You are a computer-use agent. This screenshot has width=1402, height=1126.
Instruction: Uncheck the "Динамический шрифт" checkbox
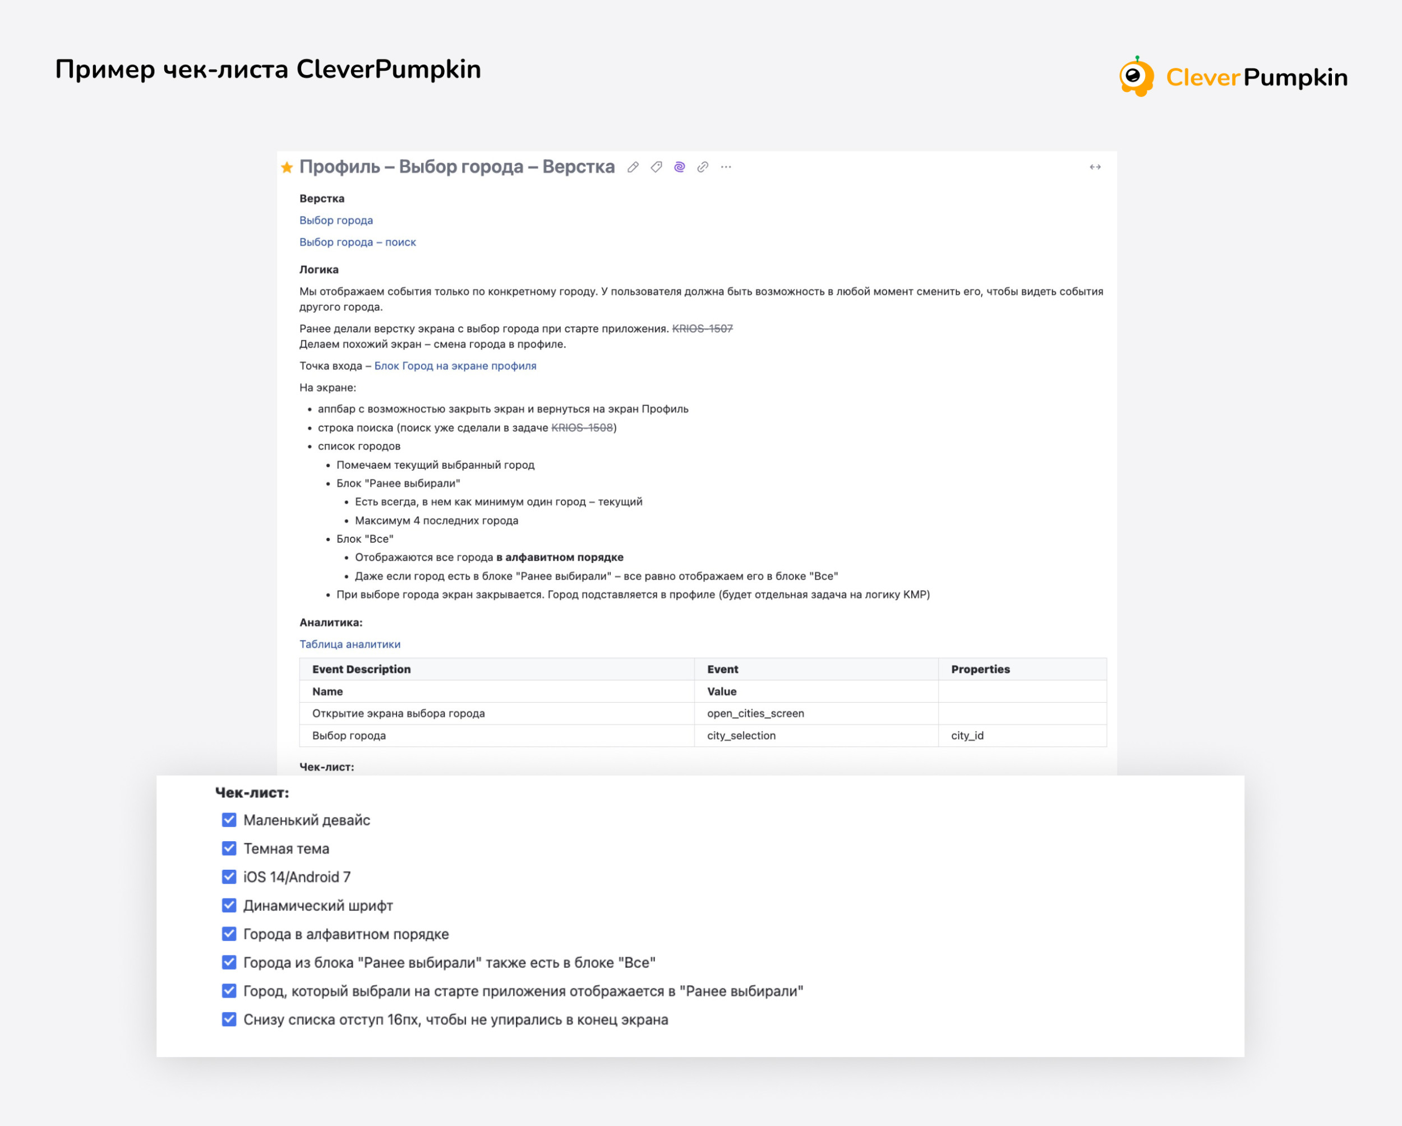pyautogui.click(x=229, y=906)
